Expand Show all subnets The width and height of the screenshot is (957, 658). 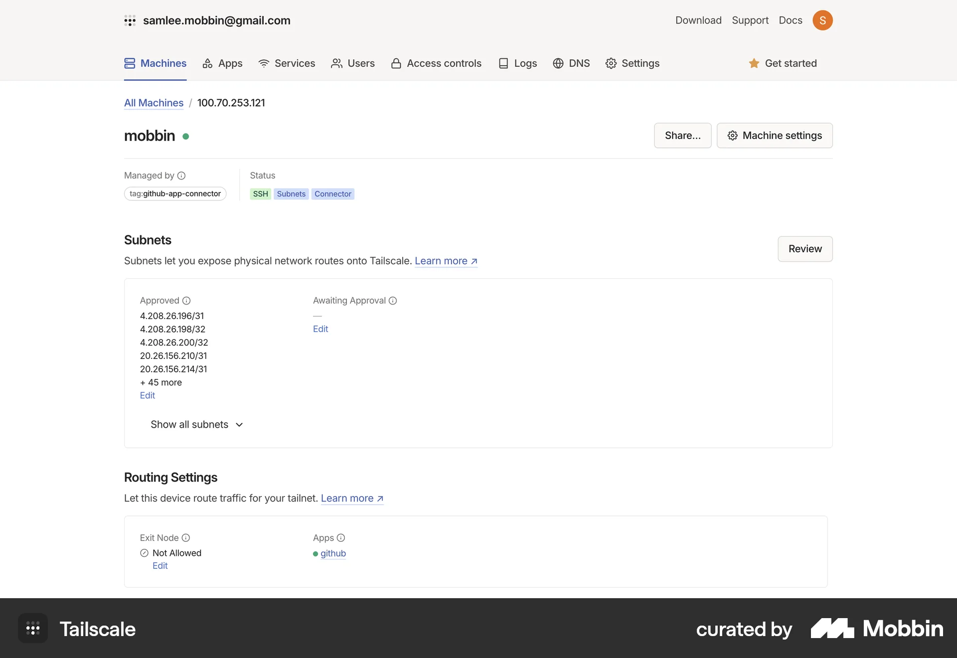(x=196, y=424)
